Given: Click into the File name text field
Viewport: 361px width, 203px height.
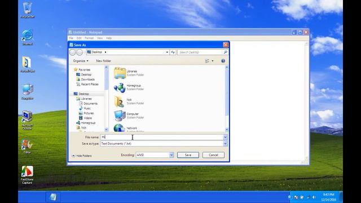Looking at the screenshot, I should [x=162, y=137].
